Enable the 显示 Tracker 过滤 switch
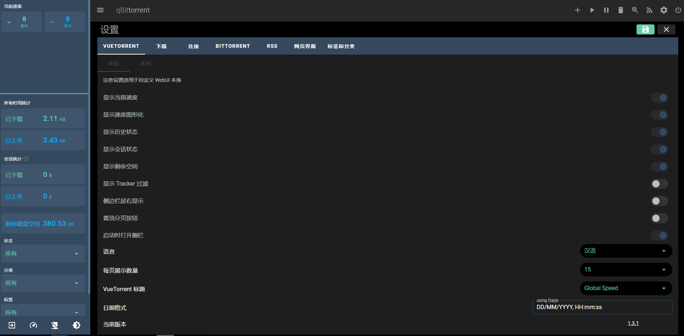This screenshot has height=336, width=684. pyautogui.click(x=659, y=184)
